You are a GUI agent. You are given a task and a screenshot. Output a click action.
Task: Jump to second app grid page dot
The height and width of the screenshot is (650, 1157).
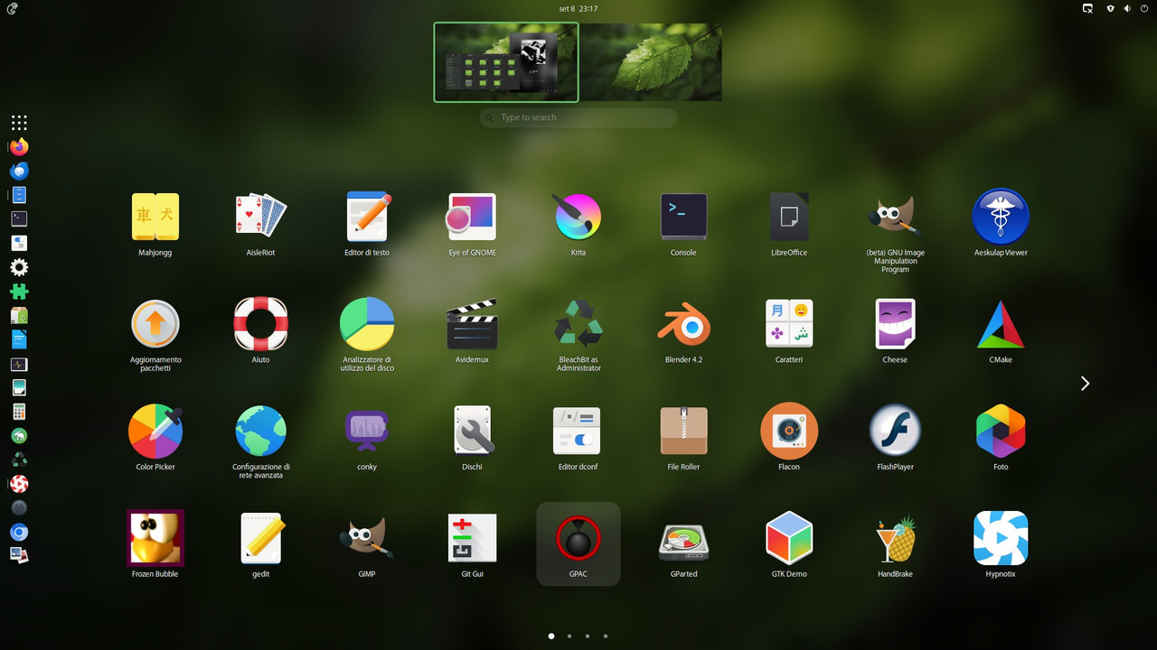pos(569,636)
